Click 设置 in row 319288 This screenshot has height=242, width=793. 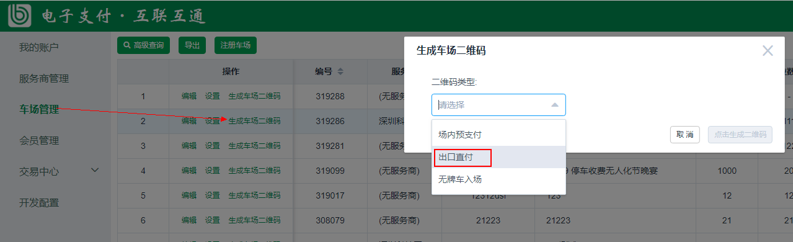pyautogui.click(x=213, y=96)
